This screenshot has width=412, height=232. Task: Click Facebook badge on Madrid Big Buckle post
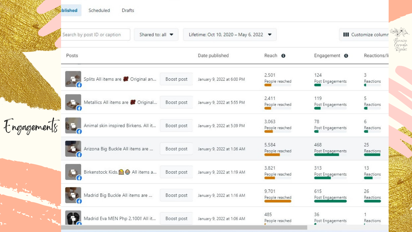79,201
